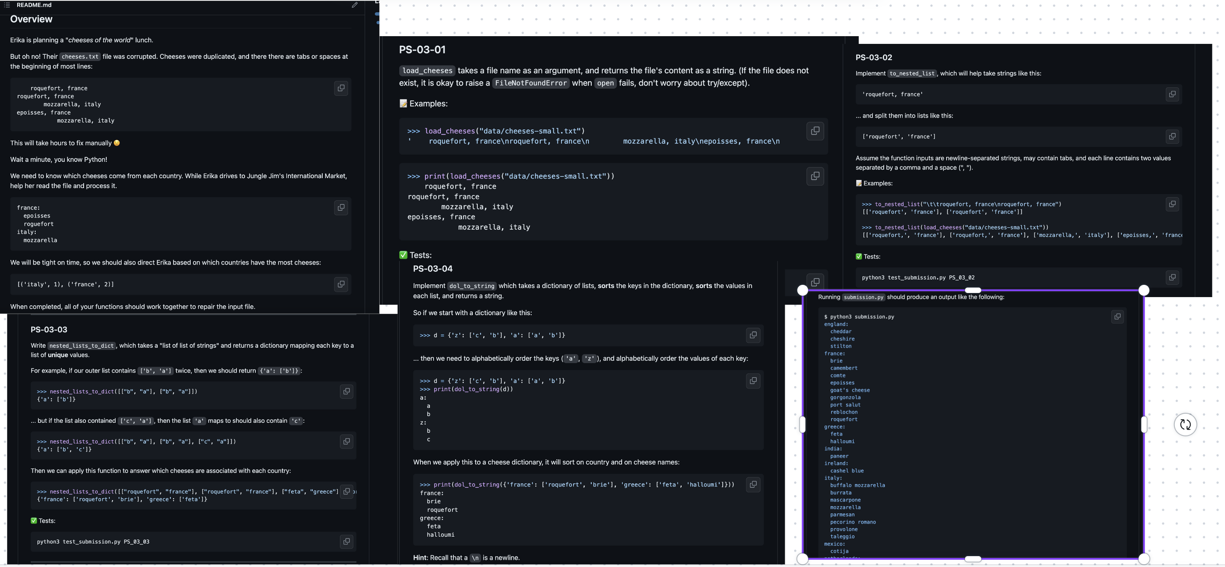Screen dimensions: 1225x567
Task: Copy the $ python3 submission.py output block
Action: click(1117, 317)
